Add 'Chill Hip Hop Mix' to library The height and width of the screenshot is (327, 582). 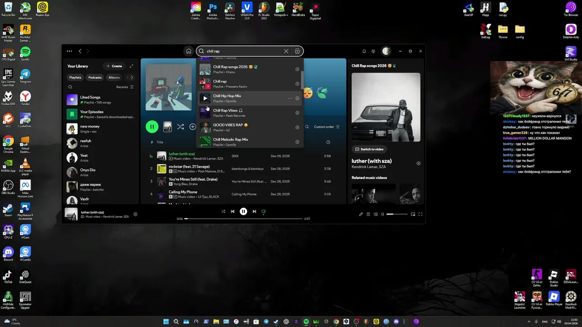tap(297, 98)
